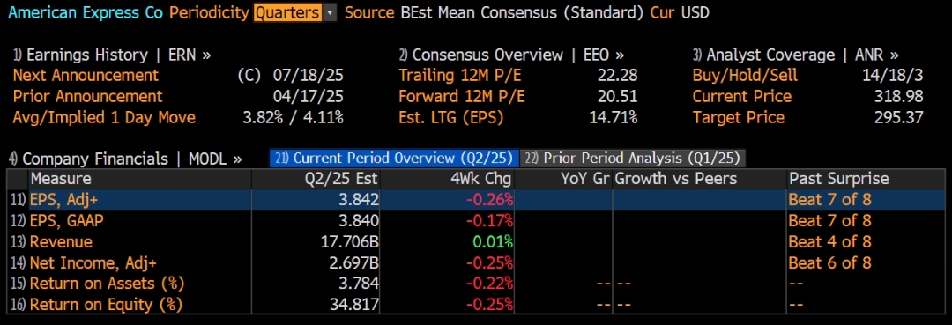This screenshot has height=325, width=952.
Task: Open Analyst Coverage ANR link
Action: tap(795, 55)
